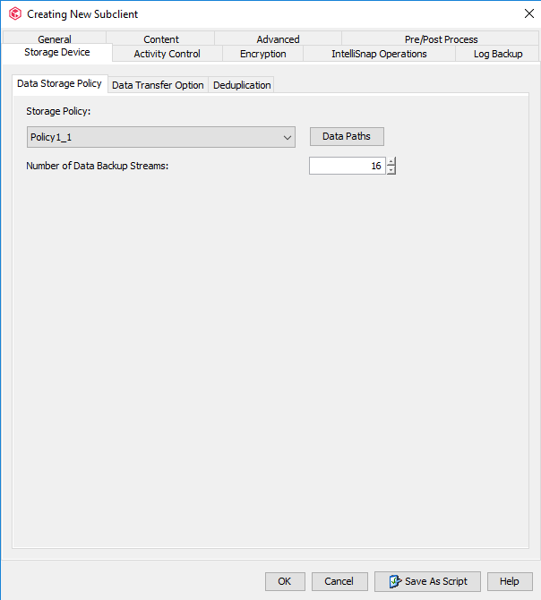Decrease the number of data backup streams
The width and height of the screenshot is (541, 600).
point(391,170)
